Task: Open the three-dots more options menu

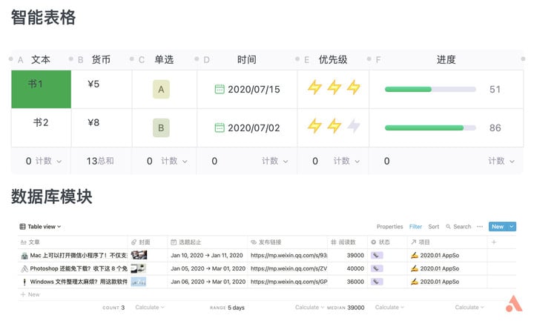Action: 480,227
